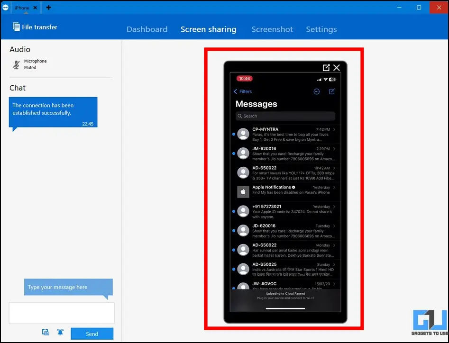The width and height of the screenshot is (449, 343).
Task: Open the JD-620016 message from Tuesday
Action: pos(285,231)
